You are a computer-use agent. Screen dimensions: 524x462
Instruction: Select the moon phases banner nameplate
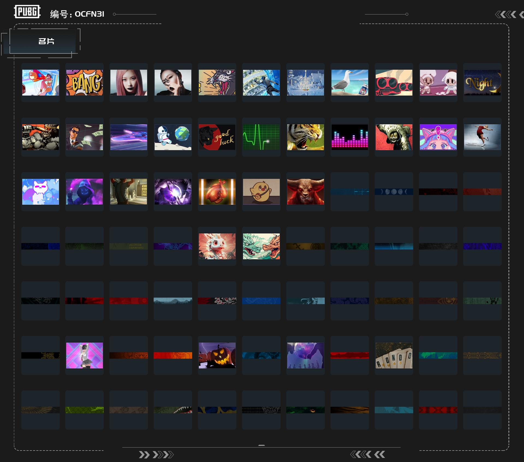(394, 192)
